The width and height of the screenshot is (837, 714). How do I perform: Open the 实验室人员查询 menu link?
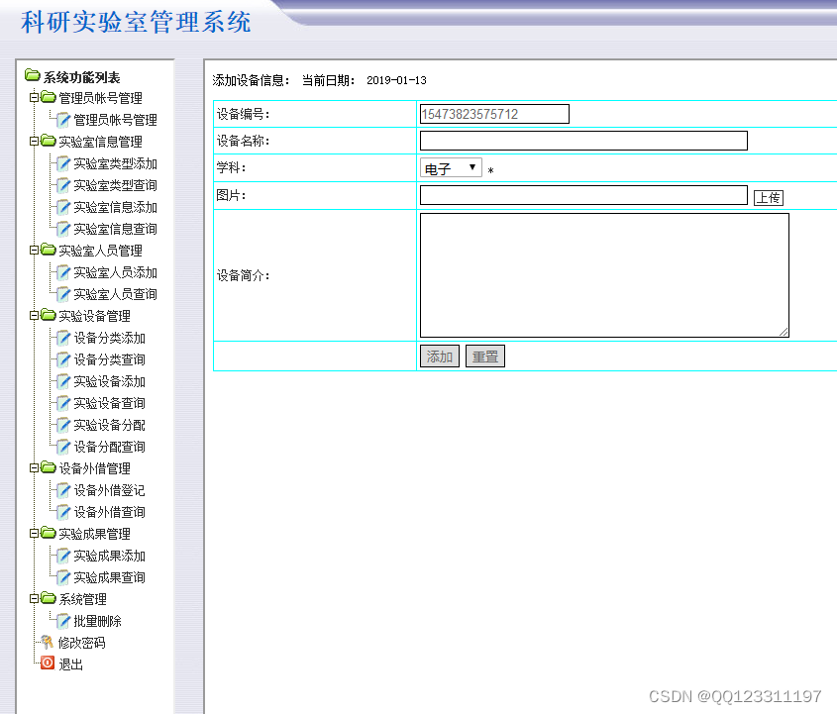coord(115,294)
